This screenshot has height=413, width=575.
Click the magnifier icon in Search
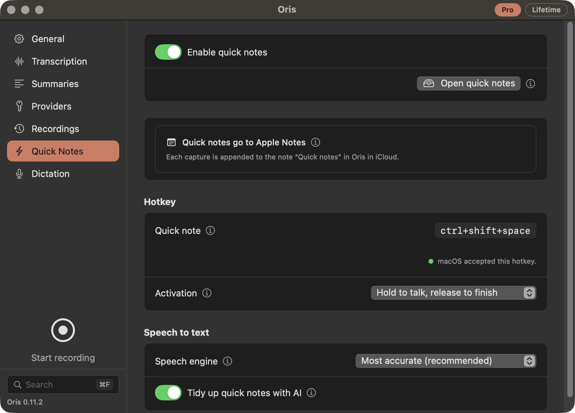pos(18,385)
